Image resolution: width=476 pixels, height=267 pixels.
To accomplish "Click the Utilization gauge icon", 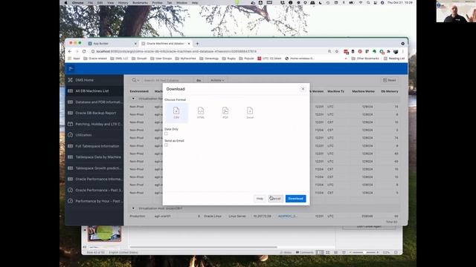I will (71, 135).
